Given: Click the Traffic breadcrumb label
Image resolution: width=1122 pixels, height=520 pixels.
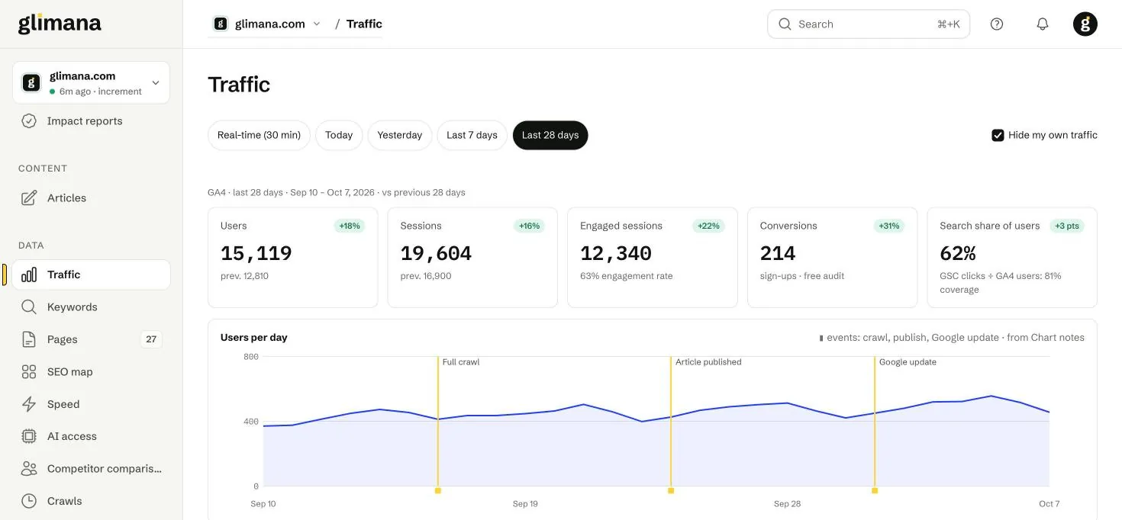Looking at the screenshot, I should pyautogui.click(x=364, y=24).
